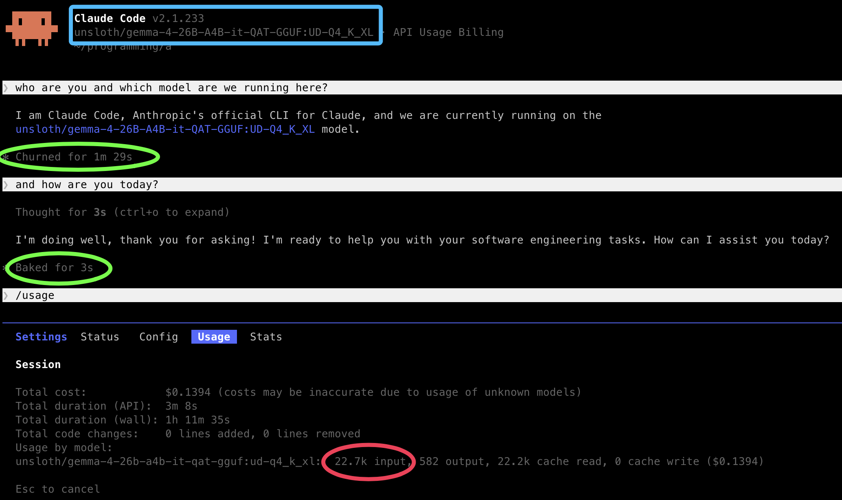The height and width of the screenshot is (500, 842).
Task: Click the 'Usage by model:' label
Action: (64, 447)
